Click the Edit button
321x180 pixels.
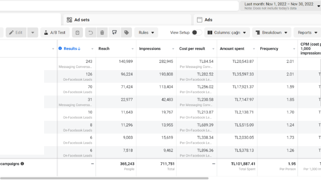click(16, 32)
